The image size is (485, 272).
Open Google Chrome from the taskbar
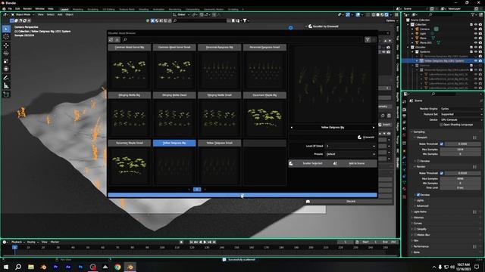(117, 267)
